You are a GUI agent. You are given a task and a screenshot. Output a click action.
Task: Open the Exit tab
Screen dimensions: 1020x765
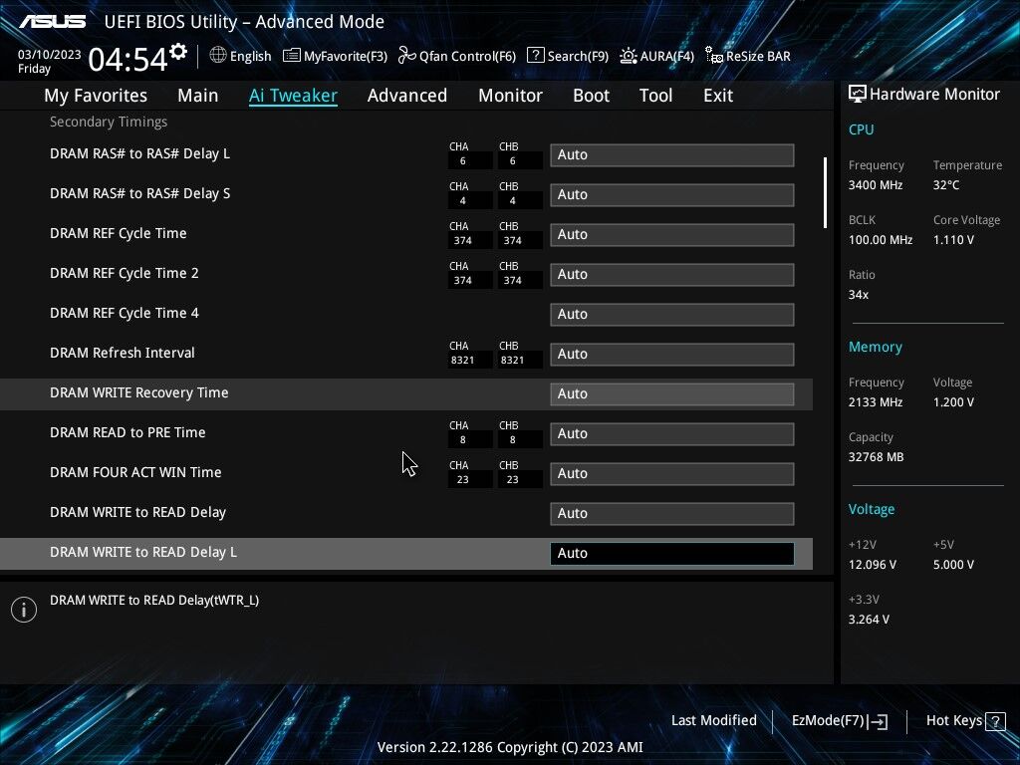pos(718,96)
